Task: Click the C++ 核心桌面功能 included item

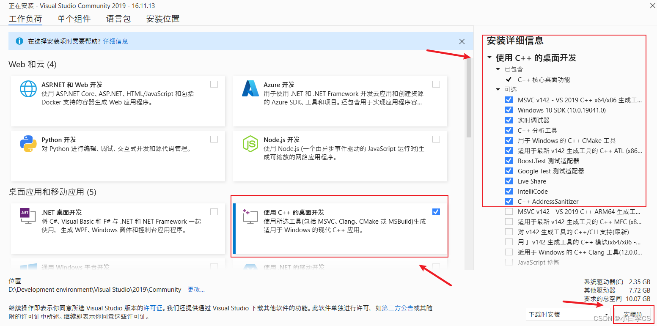Action: [544, 79]
